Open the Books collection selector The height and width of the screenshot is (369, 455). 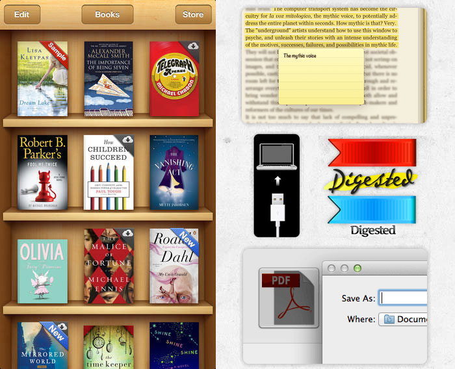[107, 14]
